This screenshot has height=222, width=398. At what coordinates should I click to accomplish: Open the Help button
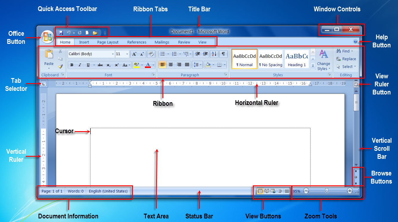pyautogui.click(x=355, y=41)
